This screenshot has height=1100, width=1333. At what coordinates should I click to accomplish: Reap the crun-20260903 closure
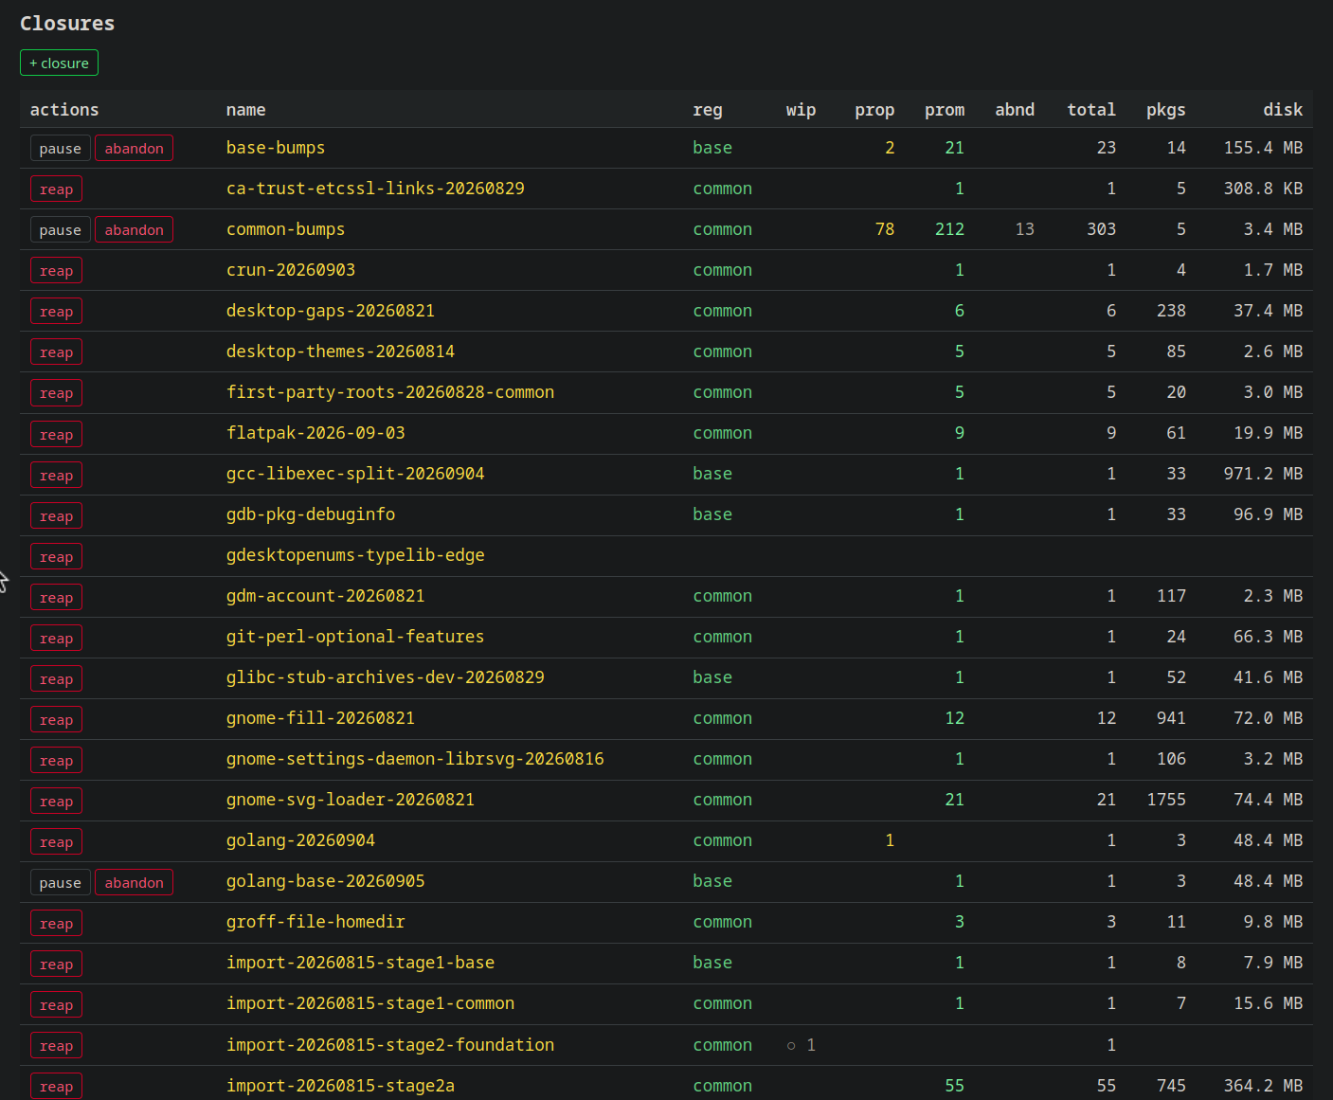click(57, 271)
